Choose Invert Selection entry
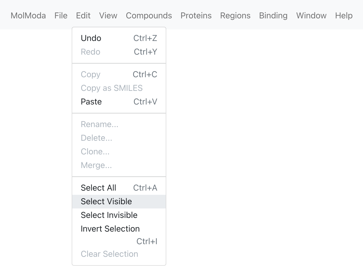 coord(119,235)
